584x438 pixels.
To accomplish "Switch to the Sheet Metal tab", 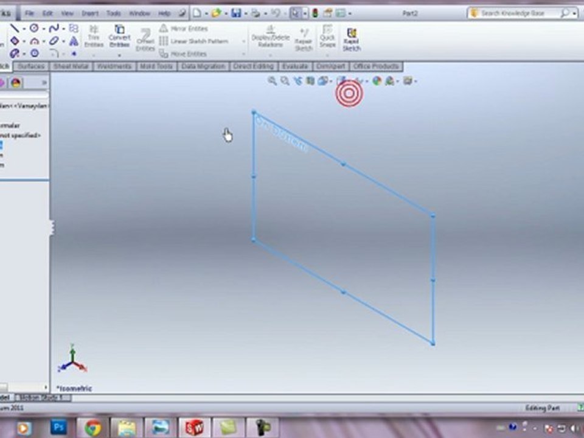I will click(71, 67).
